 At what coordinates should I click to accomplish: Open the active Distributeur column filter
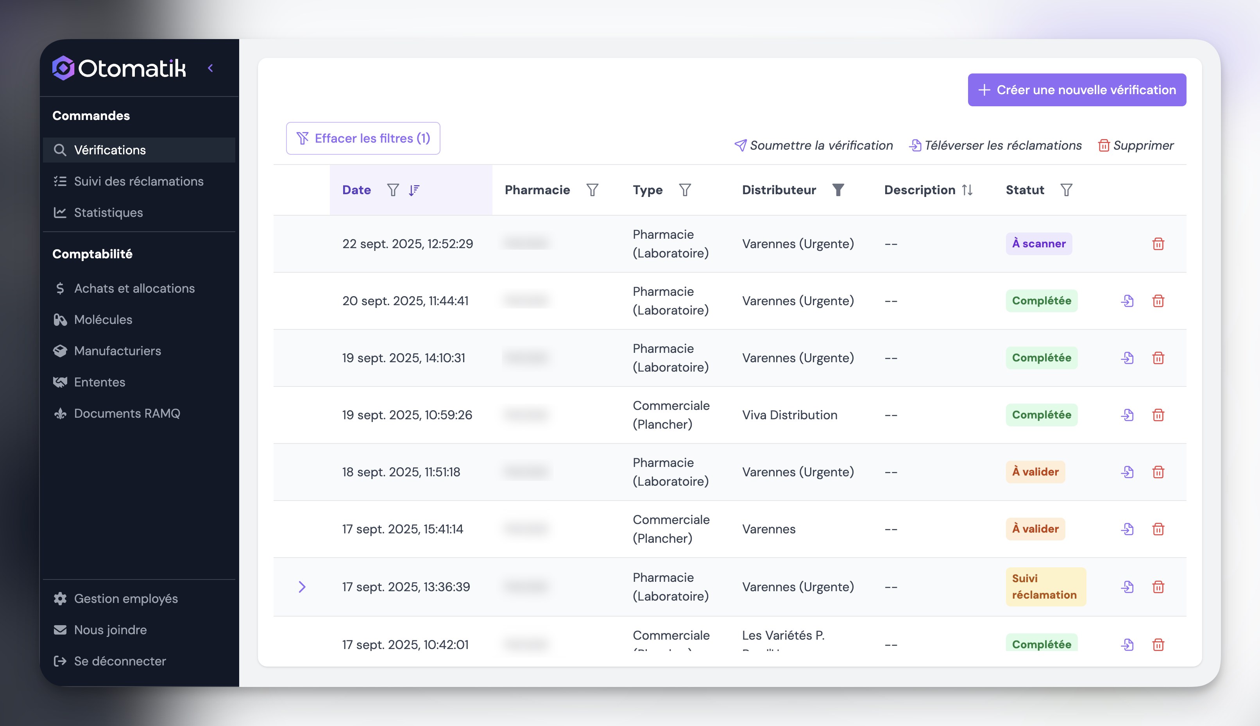838,190
